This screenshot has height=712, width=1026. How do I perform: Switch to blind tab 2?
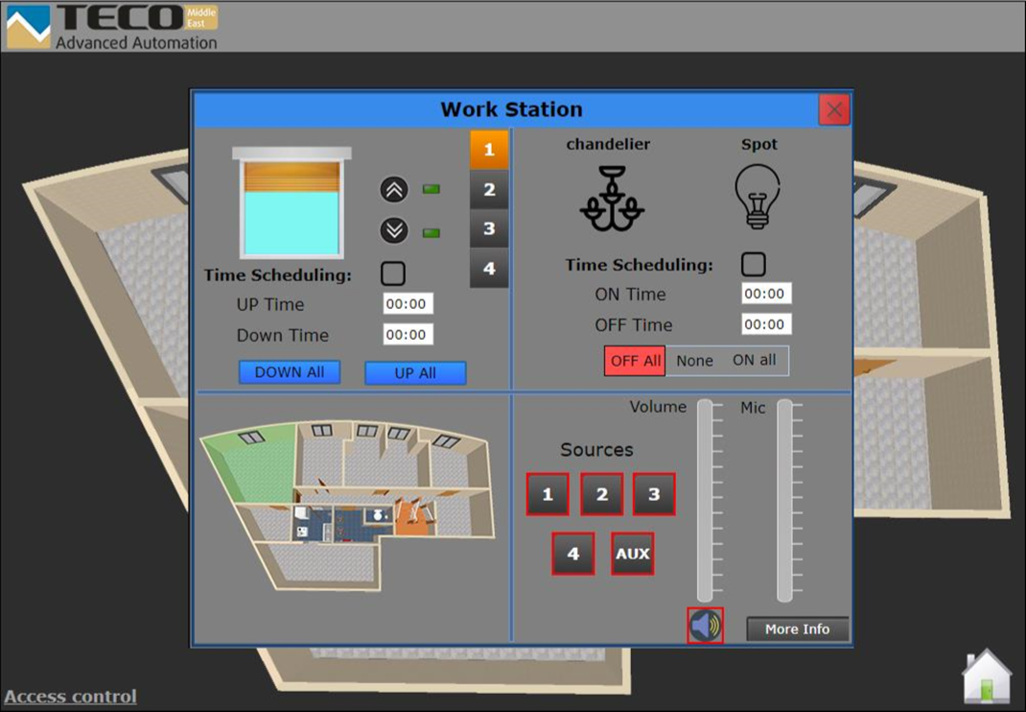coord(489,190)
